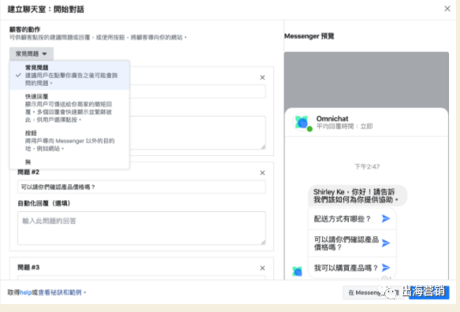Remove 問題 #2 with its X icon
This screenshot has width=460, height=312.
coord(262,173)
